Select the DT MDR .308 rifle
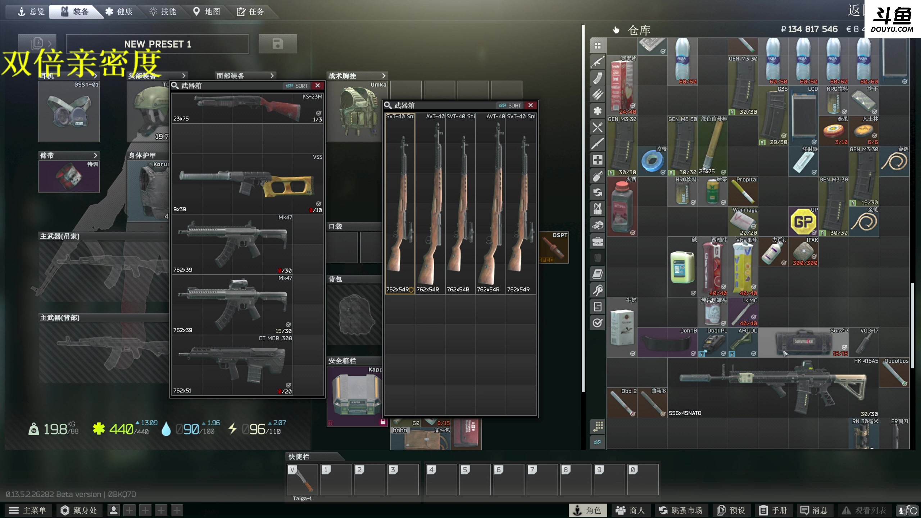The image size is (921, 518). tap(232, 365)
